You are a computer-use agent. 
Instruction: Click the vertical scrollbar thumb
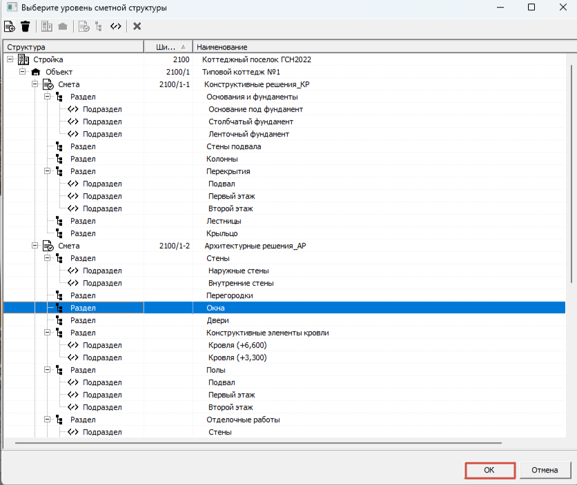[571, 174]
